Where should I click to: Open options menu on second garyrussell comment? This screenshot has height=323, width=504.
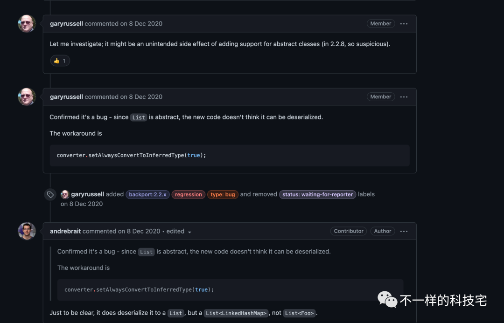(404, 97)
